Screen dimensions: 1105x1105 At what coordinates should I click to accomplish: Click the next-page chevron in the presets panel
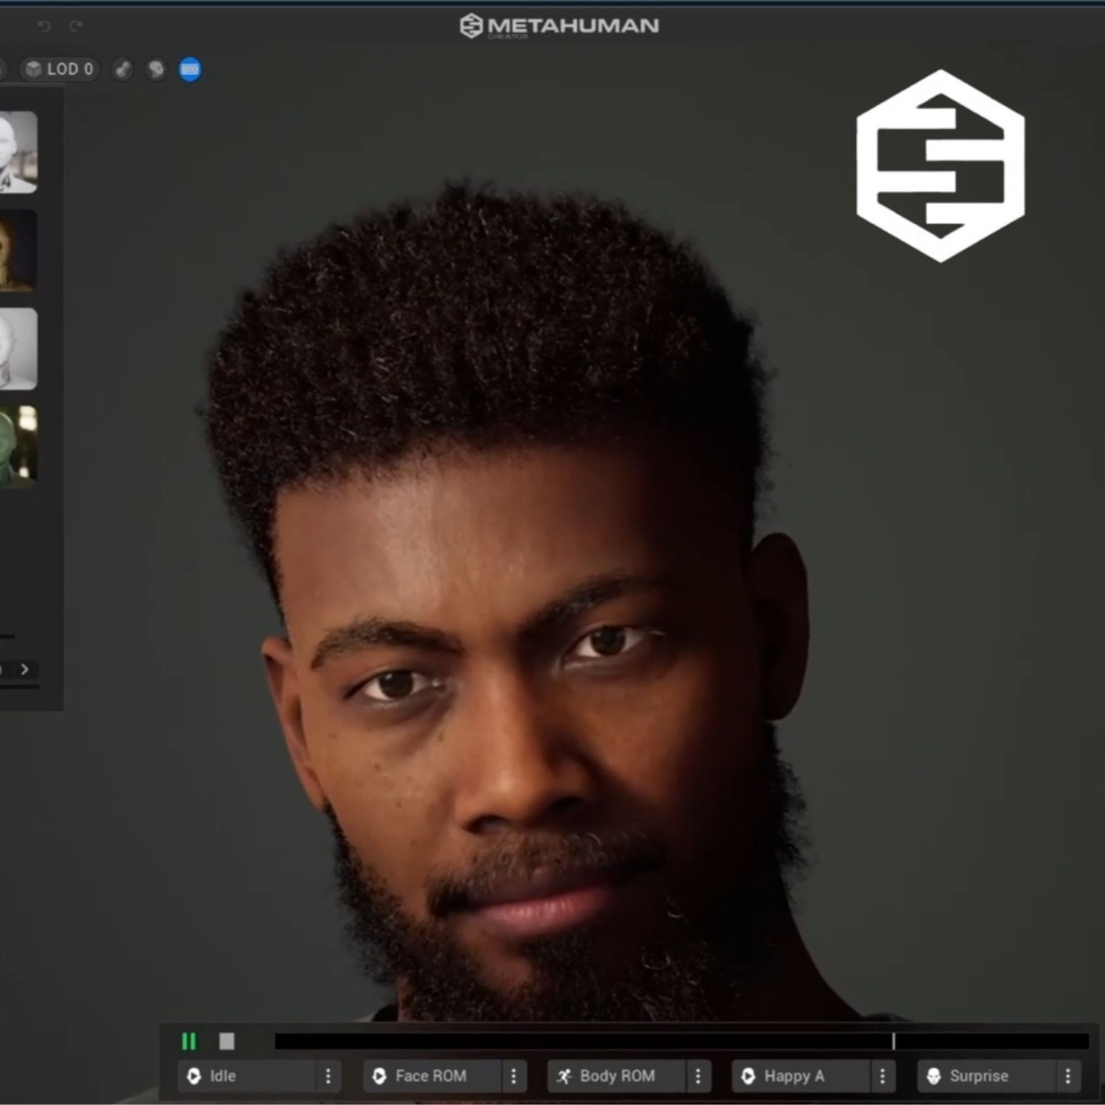coord(25,669)
